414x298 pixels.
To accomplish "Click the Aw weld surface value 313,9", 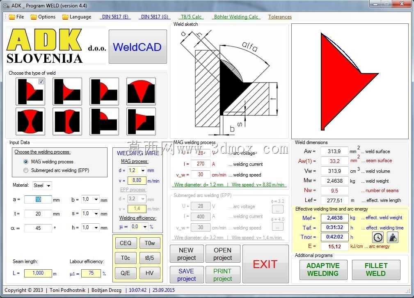I will (334, 151).
